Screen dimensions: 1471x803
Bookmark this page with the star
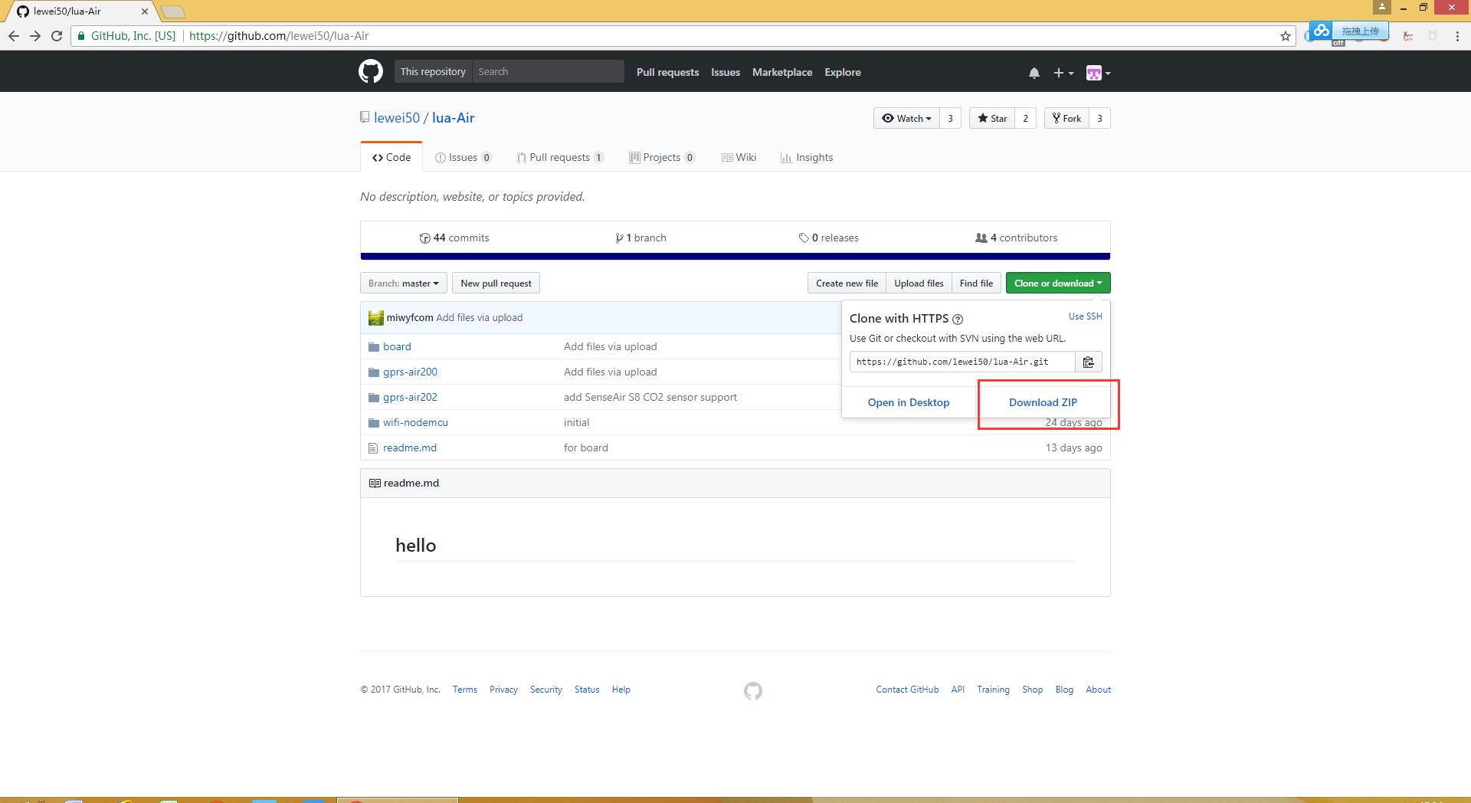1286,36
